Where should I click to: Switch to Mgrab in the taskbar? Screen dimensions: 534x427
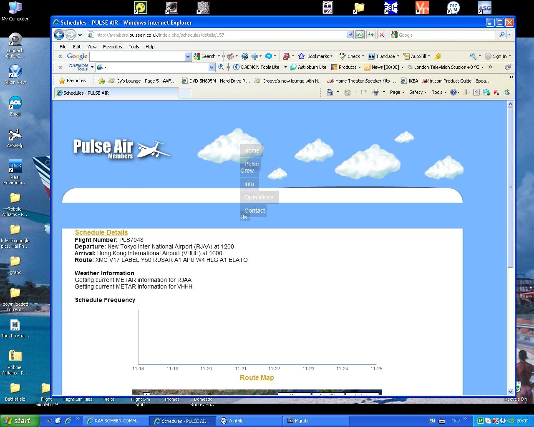point(316,421)
